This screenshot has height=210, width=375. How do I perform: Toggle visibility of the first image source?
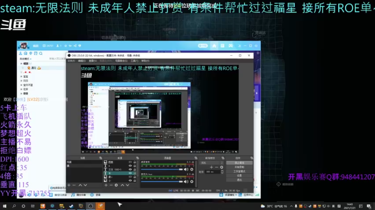pos(130,162)
